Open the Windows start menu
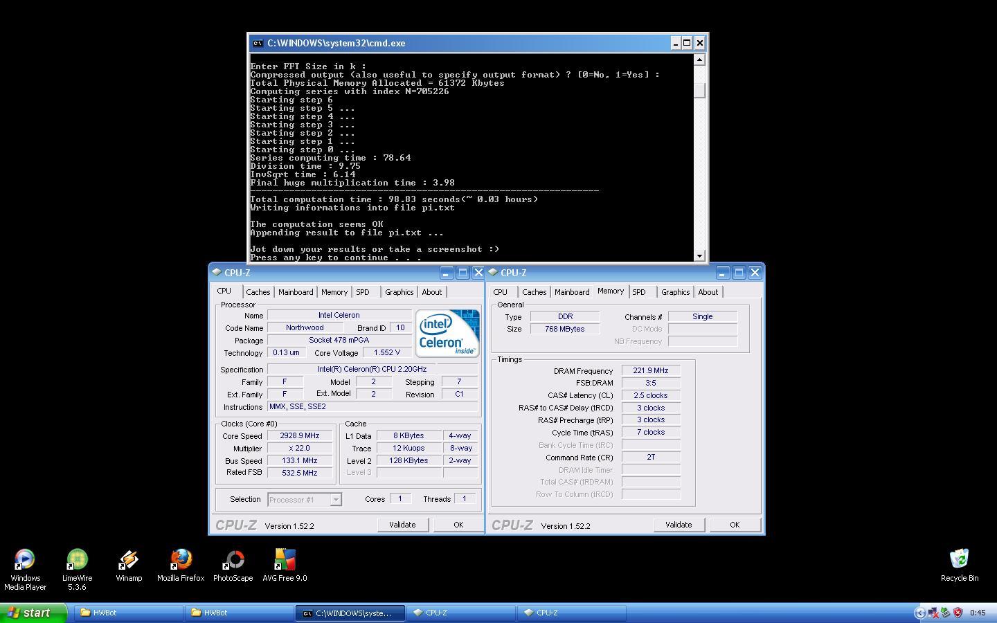The height and width of the screenshot is (623, 997). point(33,613)
